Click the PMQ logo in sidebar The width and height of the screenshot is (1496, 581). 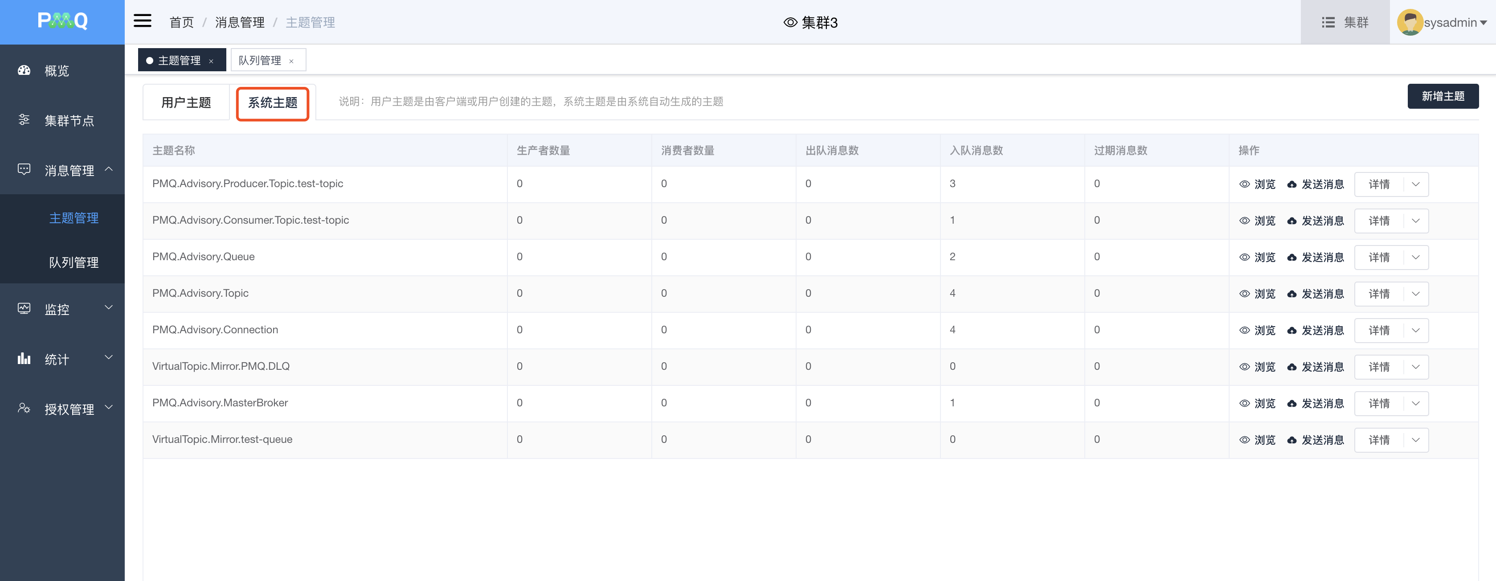click(62, 21)
